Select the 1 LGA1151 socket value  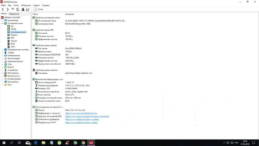70,82
